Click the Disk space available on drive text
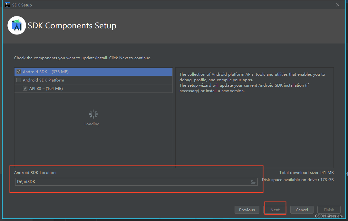The image size is (348, 221). point(298,180)
